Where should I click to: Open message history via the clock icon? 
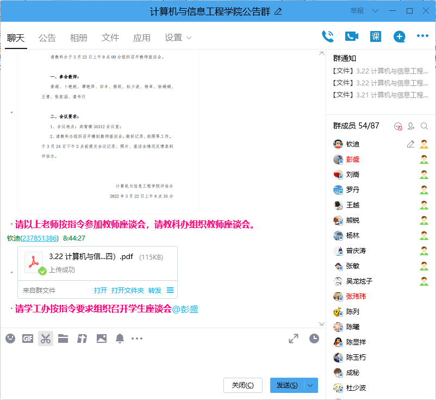pyautogui.click(x=314, y=339)
